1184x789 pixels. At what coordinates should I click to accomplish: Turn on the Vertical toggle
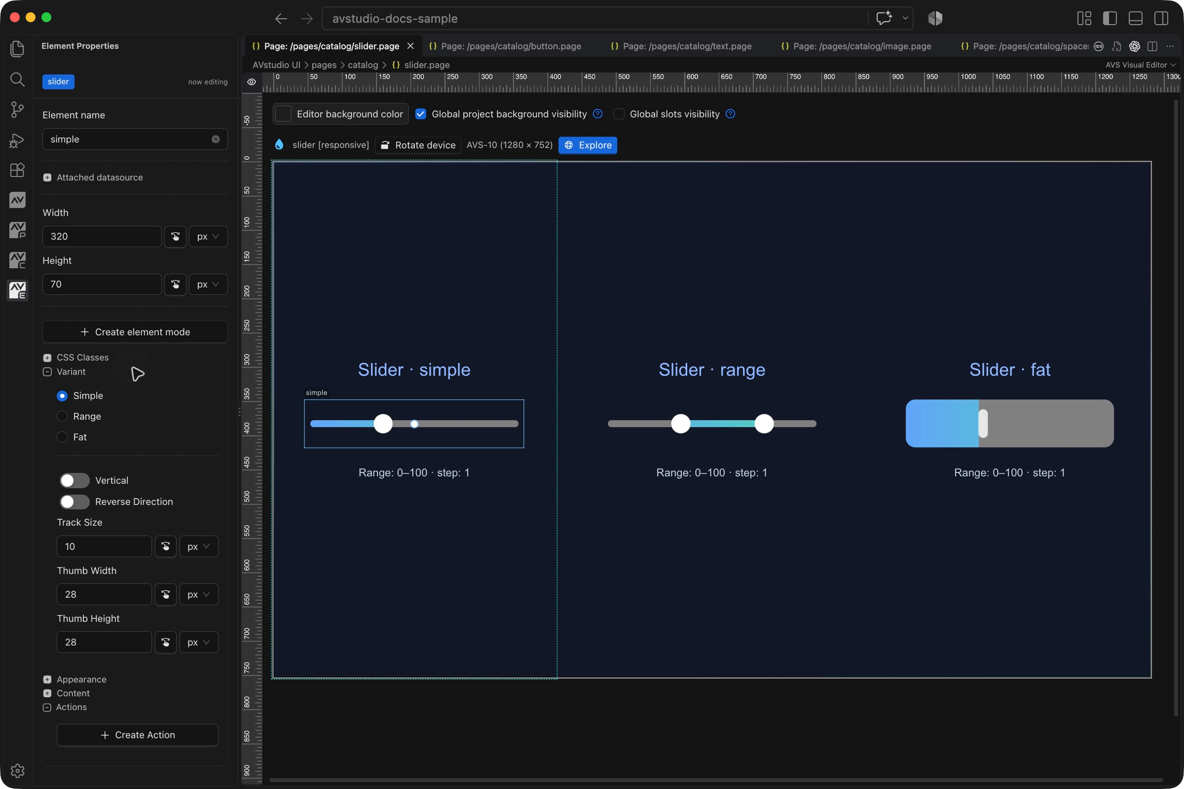(74, 480)
